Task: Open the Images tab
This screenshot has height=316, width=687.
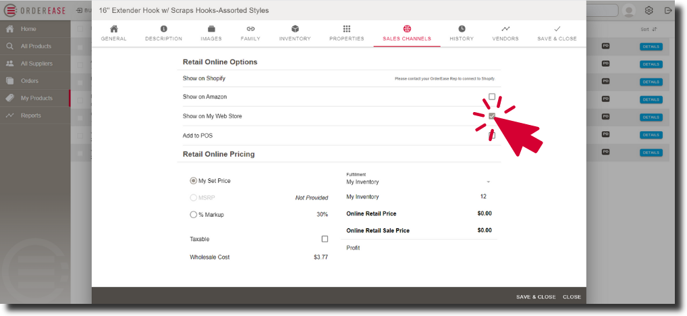Action: (211, 33)
